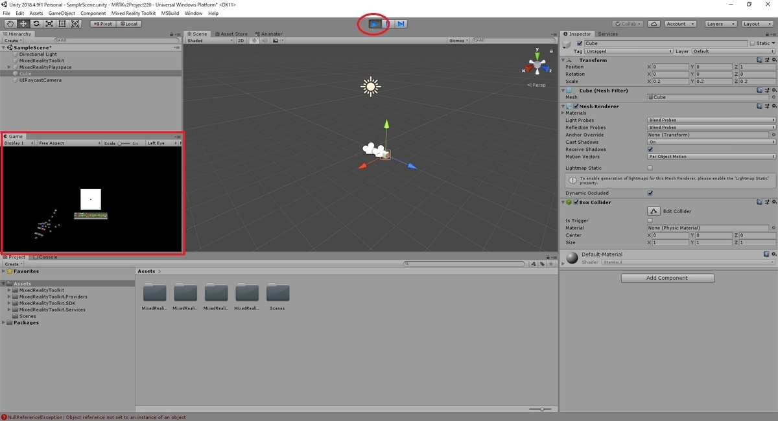Select the Move tool in toolbar
778x421 pixels.
tap(23, 24)
